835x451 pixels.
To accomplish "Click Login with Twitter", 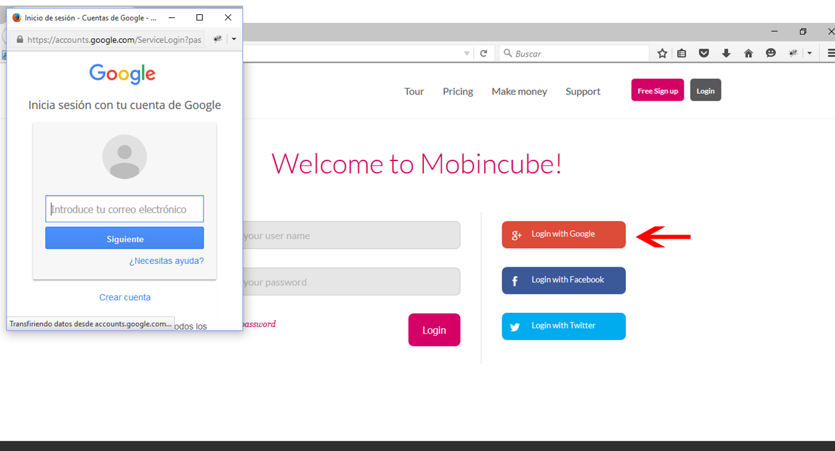I will click(x=563, y=326).
